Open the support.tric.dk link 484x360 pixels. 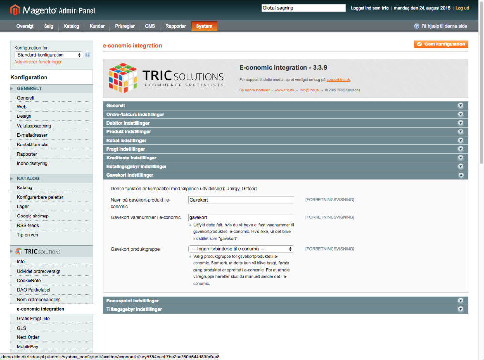pos(339,80)
